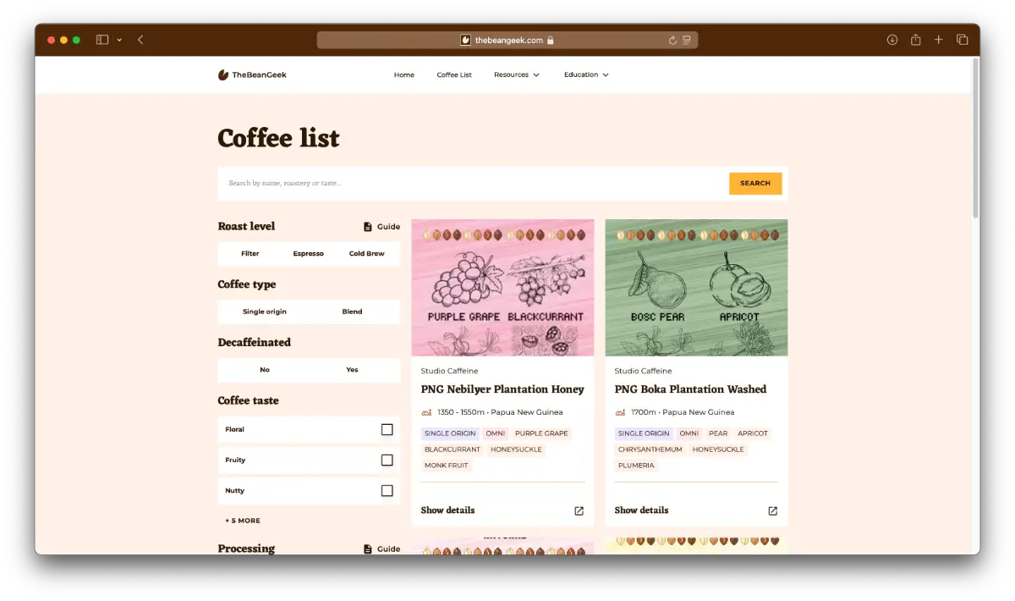Tick the Fruity taste checkbox
Viewport: 1015px width, 601px height.
[x=387, y=460]
